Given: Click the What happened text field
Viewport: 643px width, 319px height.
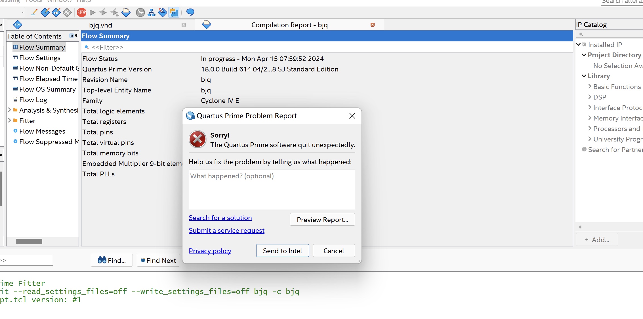Looking at the screenshot, I should click(272, 189).
